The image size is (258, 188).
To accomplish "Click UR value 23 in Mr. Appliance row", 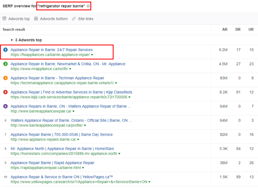I will pos(251,64).
